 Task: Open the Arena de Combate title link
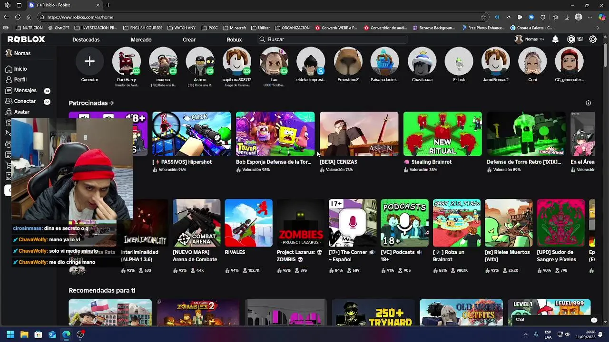pyautogui.click(x=195, y=256)
